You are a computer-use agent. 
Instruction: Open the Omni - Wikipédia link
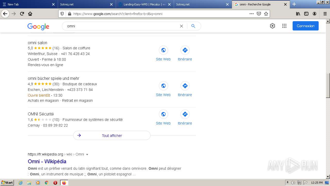coord(47,161)
